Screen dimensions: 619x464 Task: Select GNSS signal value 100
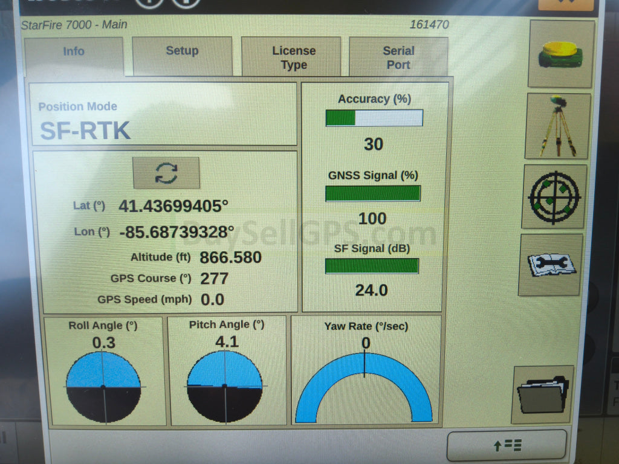372,219
